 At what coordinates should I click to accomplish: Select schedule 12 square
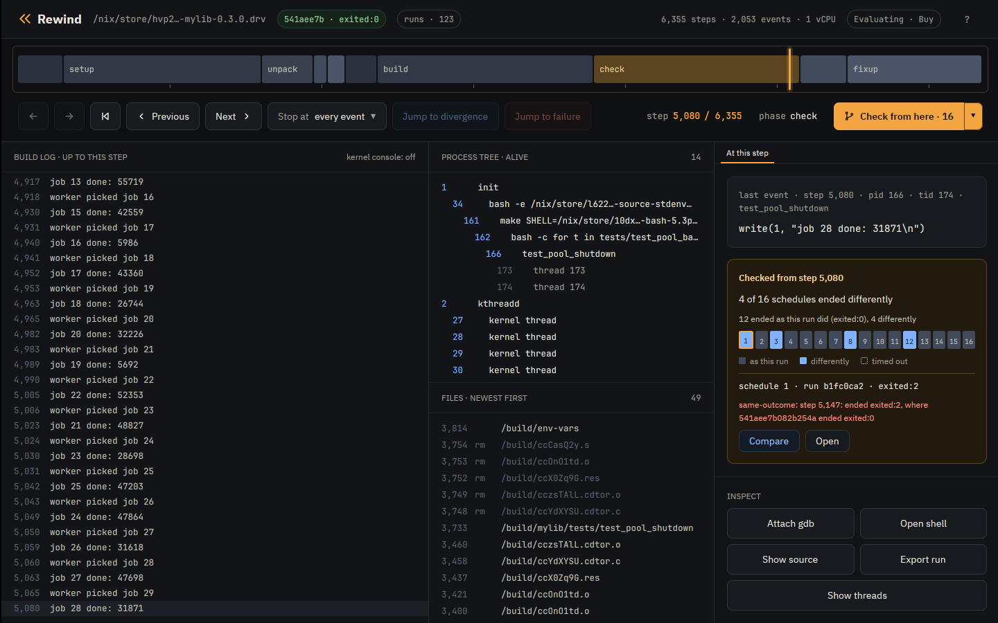(x=909, y=341)
